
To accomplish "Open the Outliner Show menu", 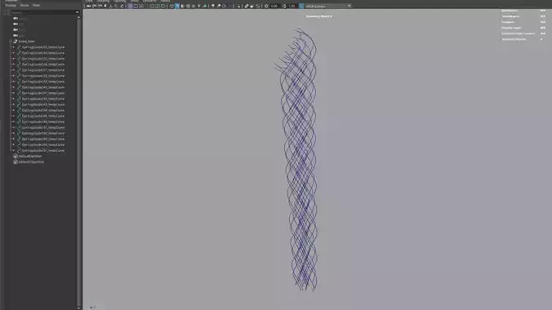I will (24, 5).
